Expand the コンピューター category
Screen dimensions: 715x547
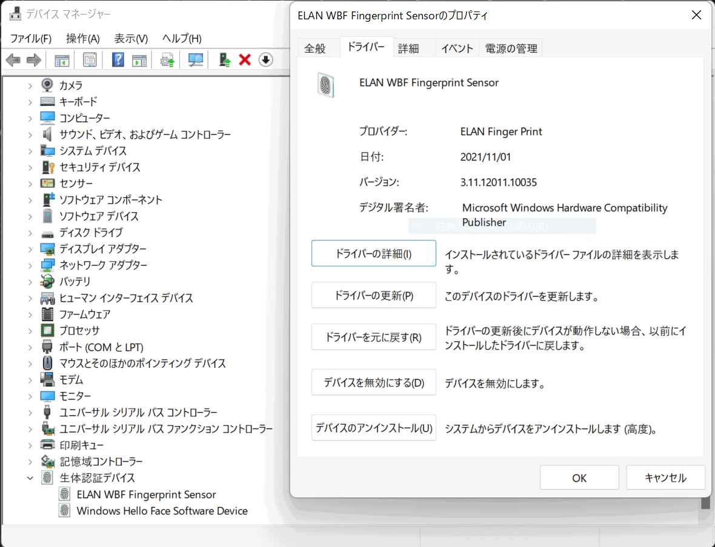30,119
